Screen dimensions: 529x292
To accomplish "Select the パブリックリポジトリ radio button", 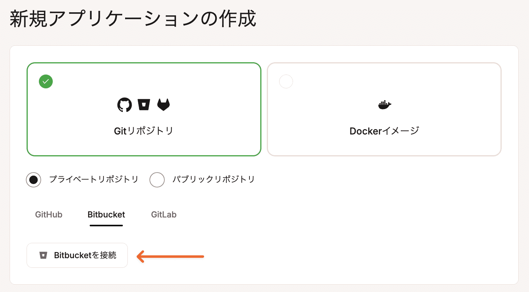I will (x=157, y=179).
